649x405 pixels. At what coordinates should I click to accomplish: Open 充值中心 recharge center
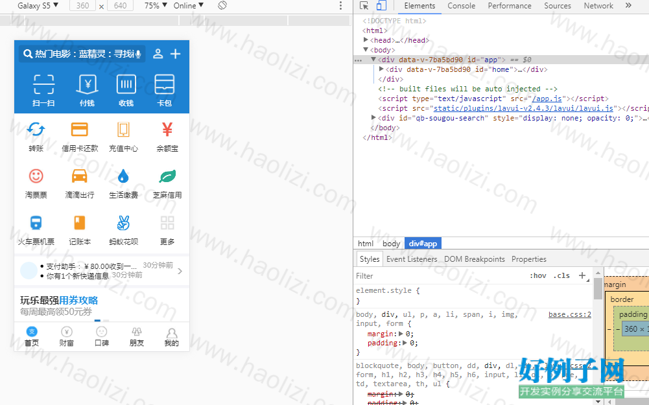point(123,130)
